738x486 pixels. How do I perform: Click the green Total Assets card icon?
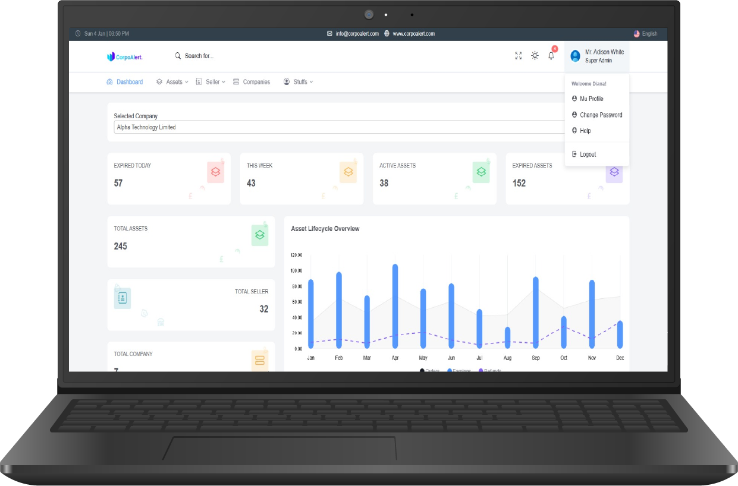(x=259, y=235)
